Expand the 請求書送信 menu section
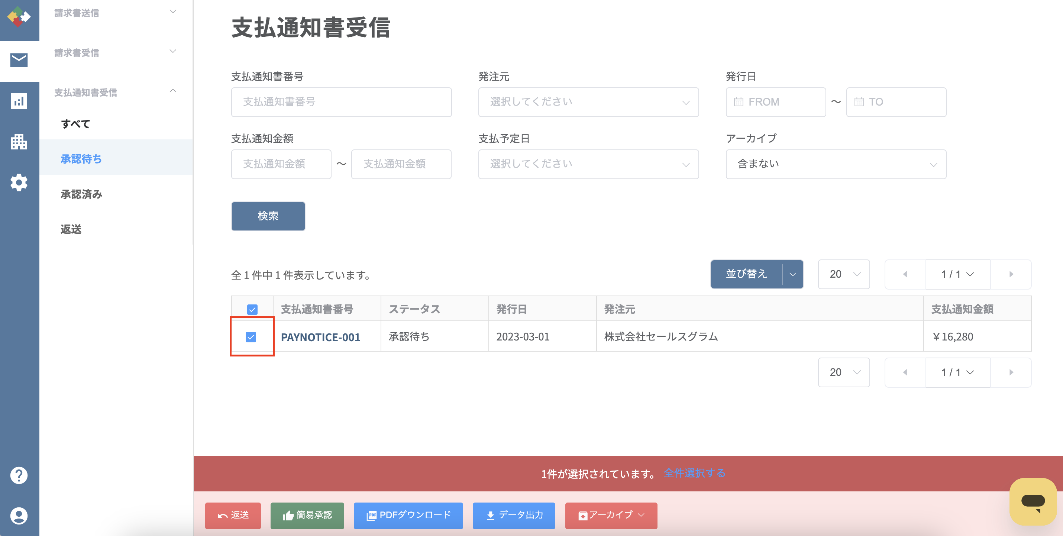The width and height of the screenshot is (1063, 536). click(116, 13)
